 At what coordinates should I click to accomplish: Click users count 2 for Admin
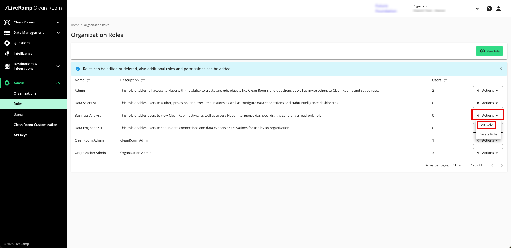tap(433, 91)
